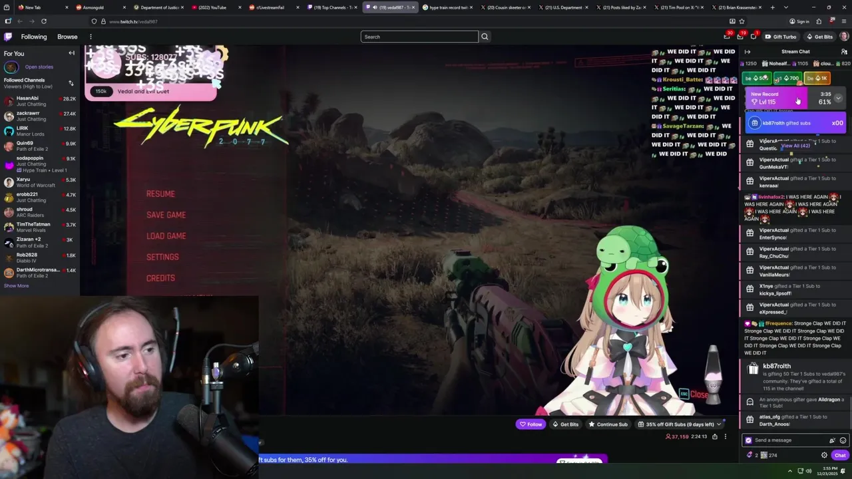This screenshot has width=852, height=479.
Task: Click the browser Sign in button
Action: (x=799, y=21)
